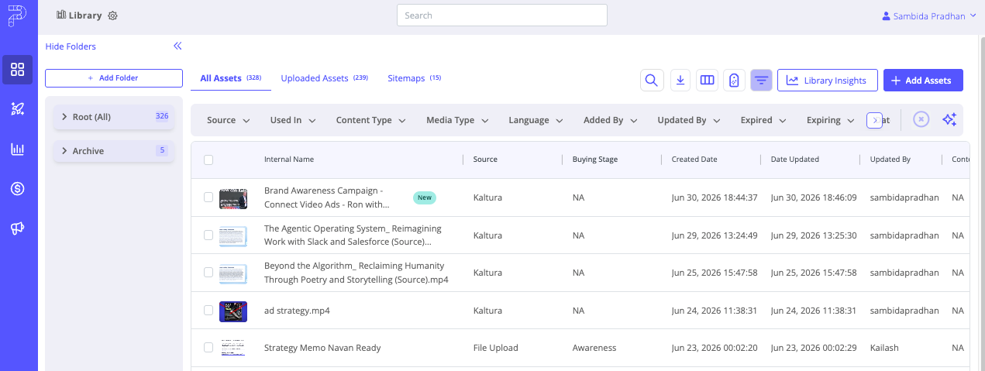Screen dimensions: 985x371
Task: Click File Upload source cell
Action: [x=496, y=348]
